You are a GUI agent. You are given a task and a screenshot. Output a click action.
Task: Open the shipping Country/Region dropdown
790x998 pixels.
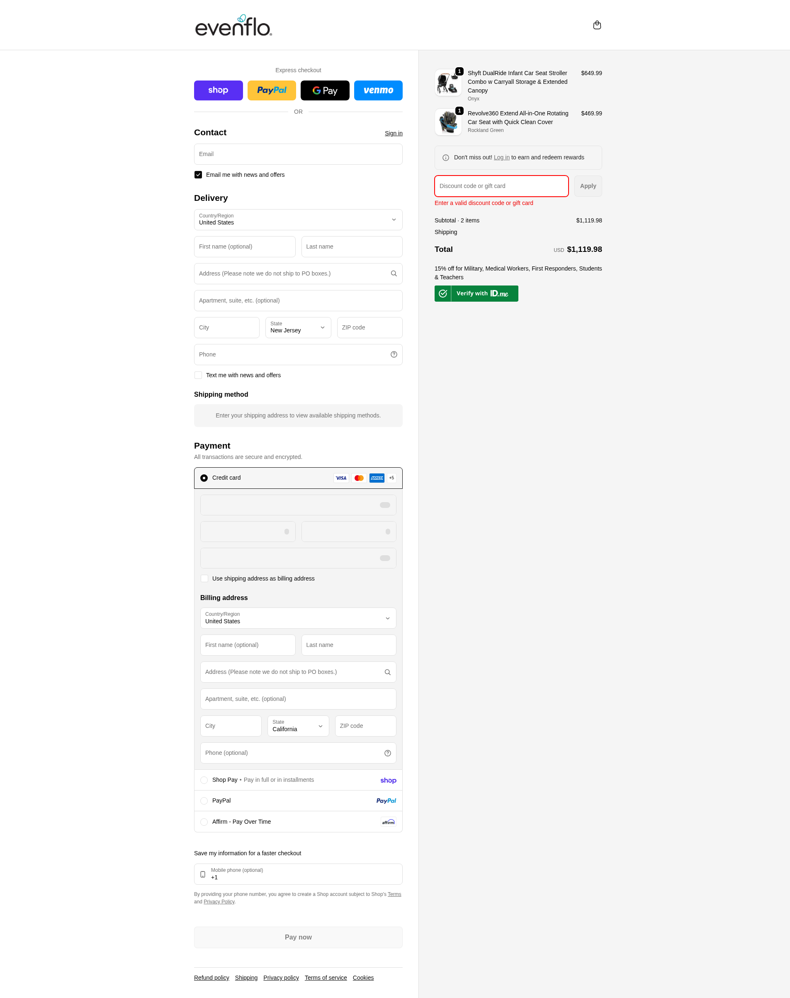[298, 220]
